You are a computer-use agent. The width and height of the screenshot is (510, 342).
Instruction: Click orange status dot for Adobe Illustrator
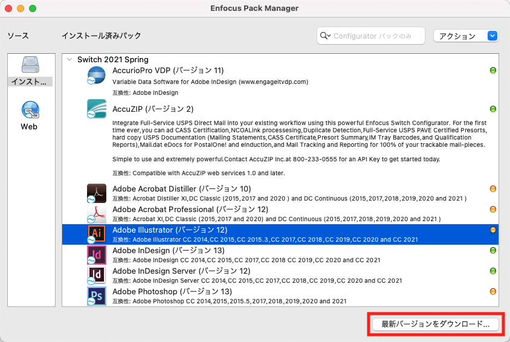(x=492, y=230)
